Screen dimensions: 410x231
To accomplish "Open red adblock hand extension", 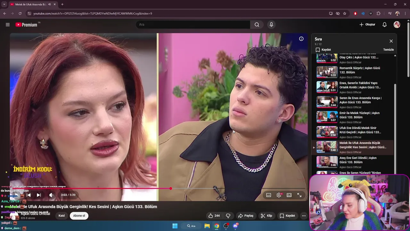I will pyautogui.click(x=355, y=13).
